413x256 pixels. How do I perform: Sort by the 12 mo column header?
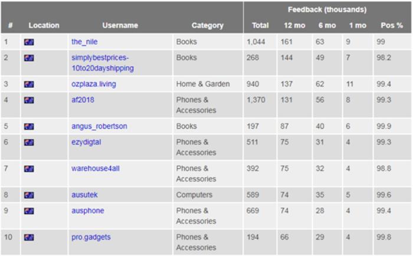pos(294,25)
